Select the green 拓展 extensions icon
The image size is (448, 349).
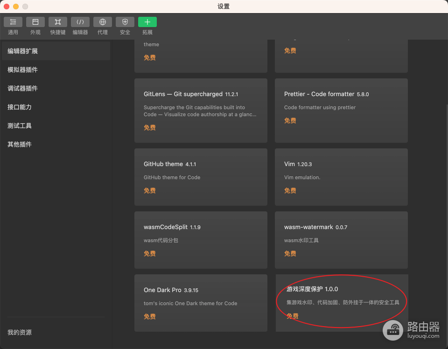pos(147,22)
